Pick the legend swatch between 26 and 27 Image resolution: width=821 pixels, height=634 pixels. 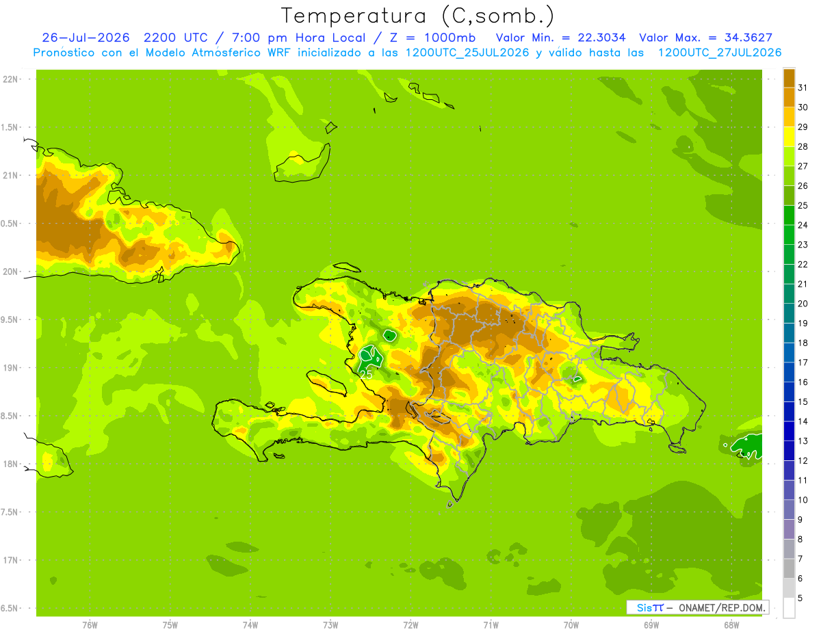[789, 176]
